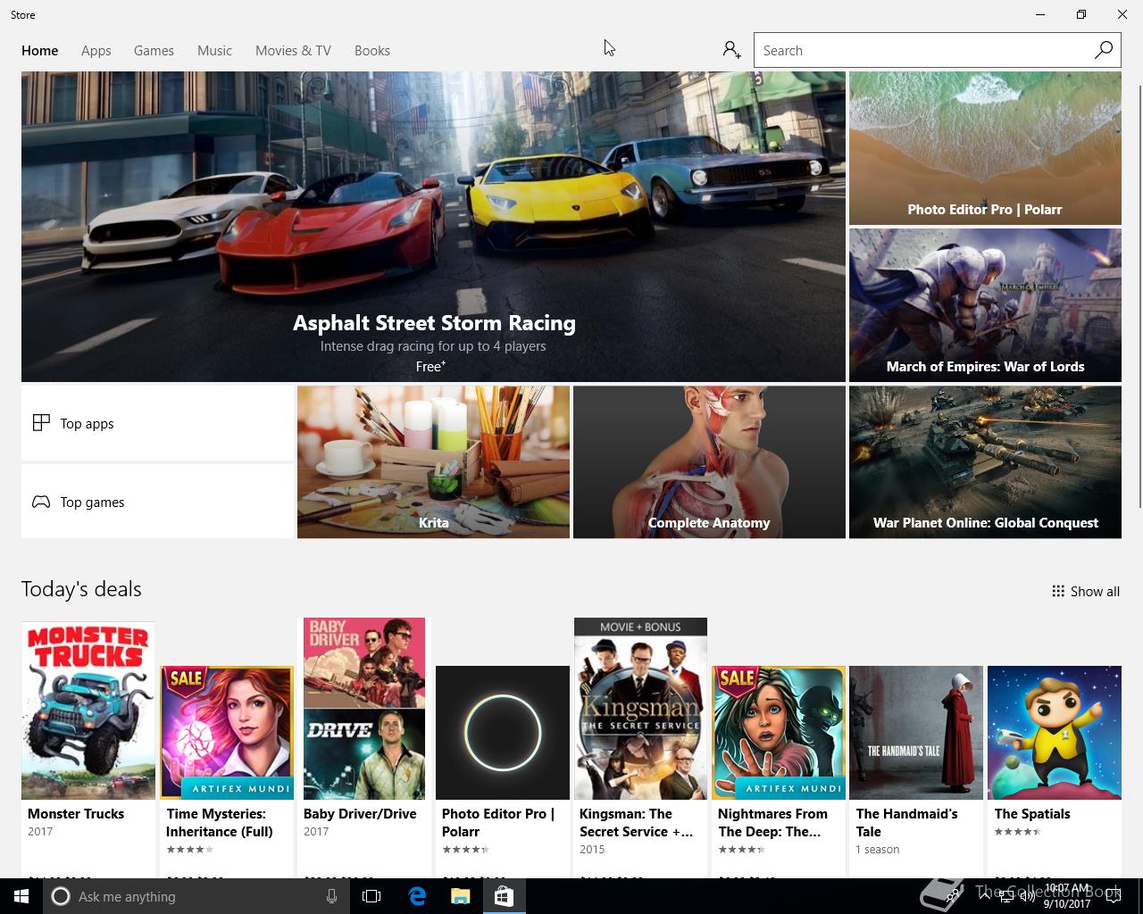Click the Today's deals heading

(x=81, y=589)
